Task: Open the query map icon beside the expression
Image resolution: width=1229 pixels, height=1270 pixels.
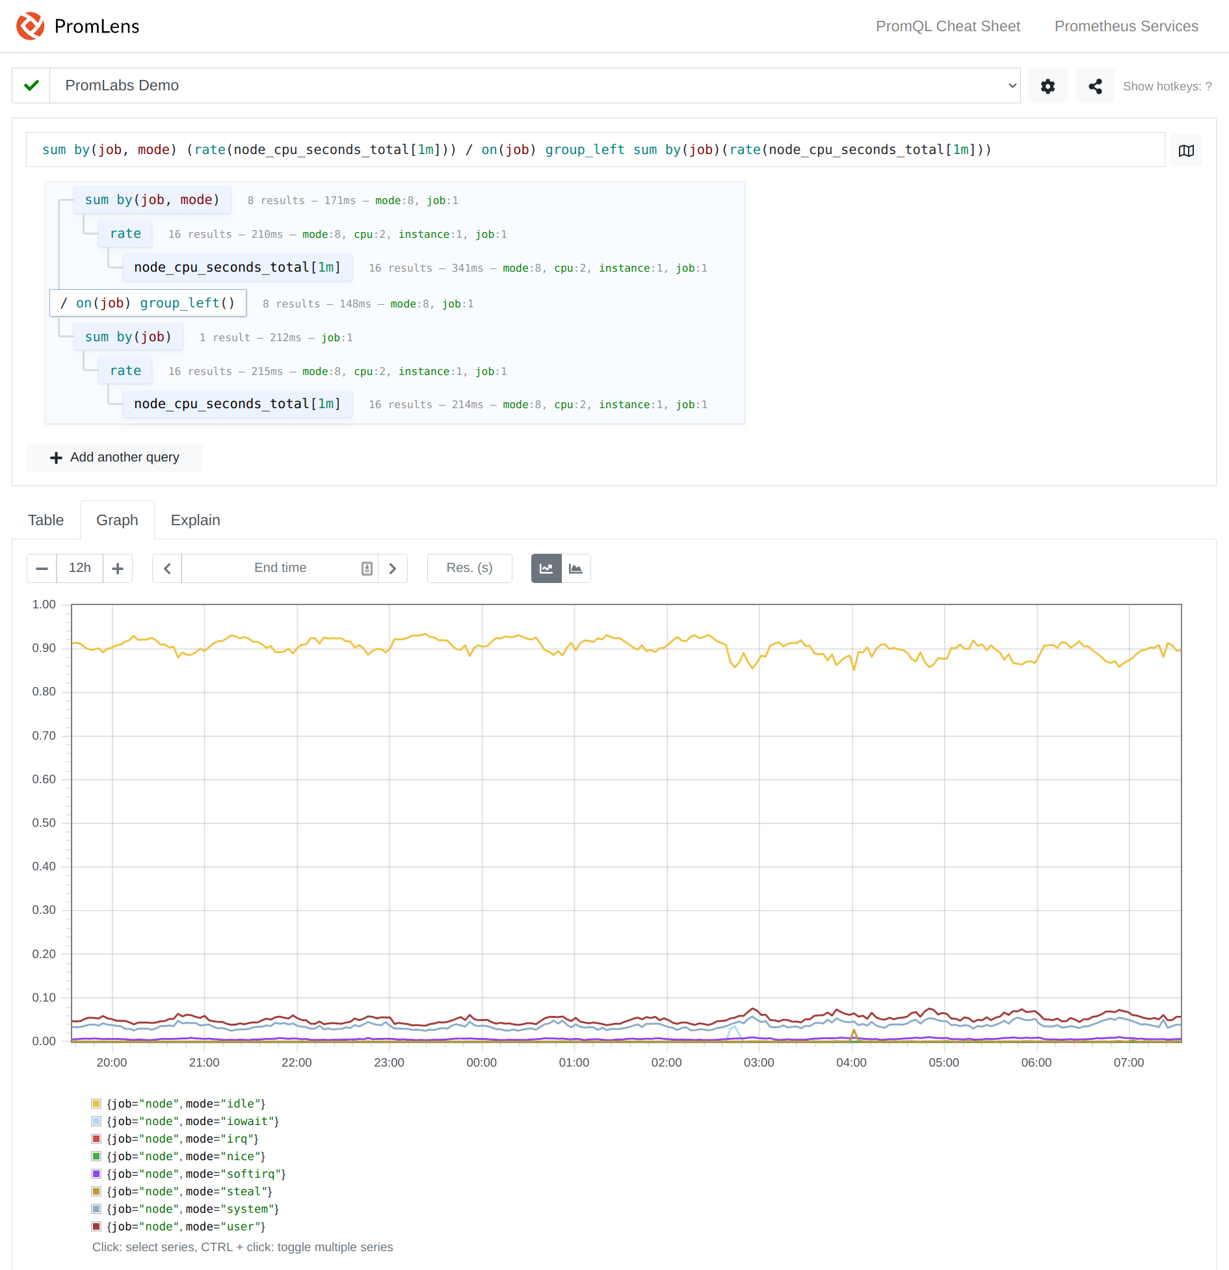Action: [1186, 149]
